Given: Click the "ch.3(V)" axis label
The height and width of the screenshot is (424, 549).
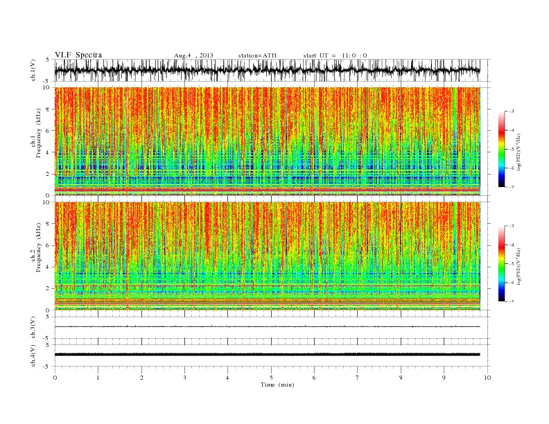Looking at the screenshot, I should pos(33,328).
